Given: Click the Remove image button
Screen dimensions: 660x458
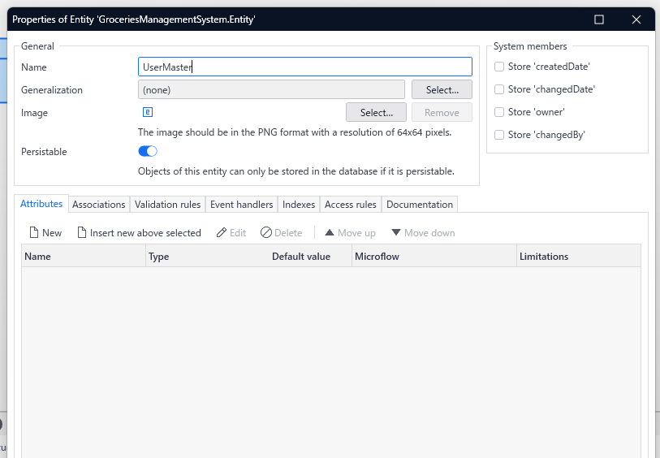Looking at the screenshot, I should [442, 112].
